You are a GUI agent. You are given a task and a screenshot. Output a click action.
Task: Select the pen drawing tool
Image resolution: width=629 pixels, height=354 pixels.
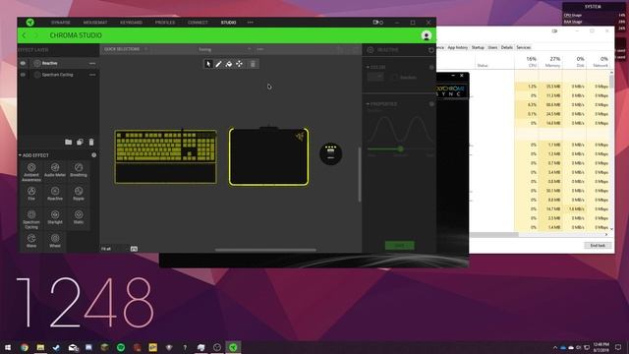pos(218,64)
